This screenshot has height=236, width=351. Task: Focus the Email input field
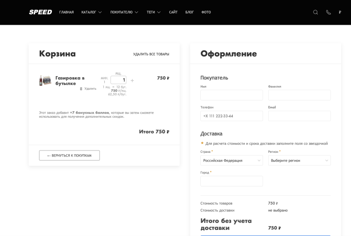(300, 116)
